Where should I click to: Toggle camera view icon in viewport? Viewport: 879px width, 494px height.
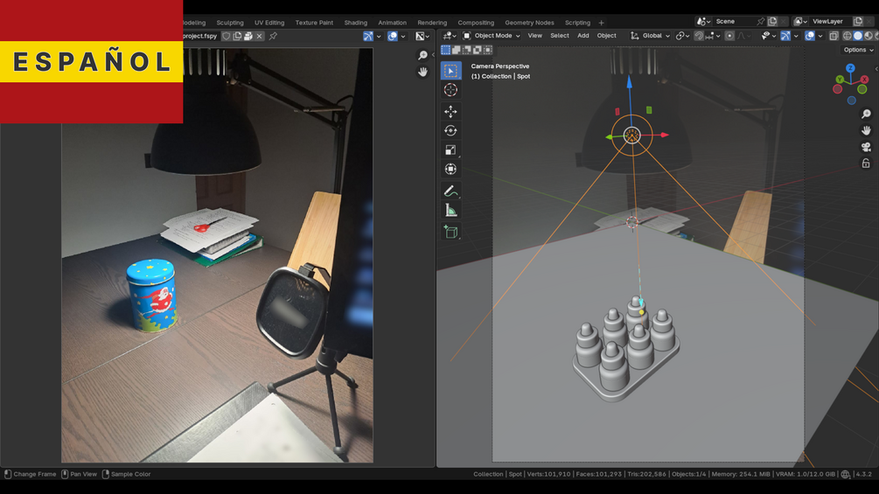[866, 147]
